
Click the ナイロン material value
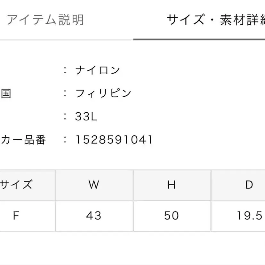point(98,70)
